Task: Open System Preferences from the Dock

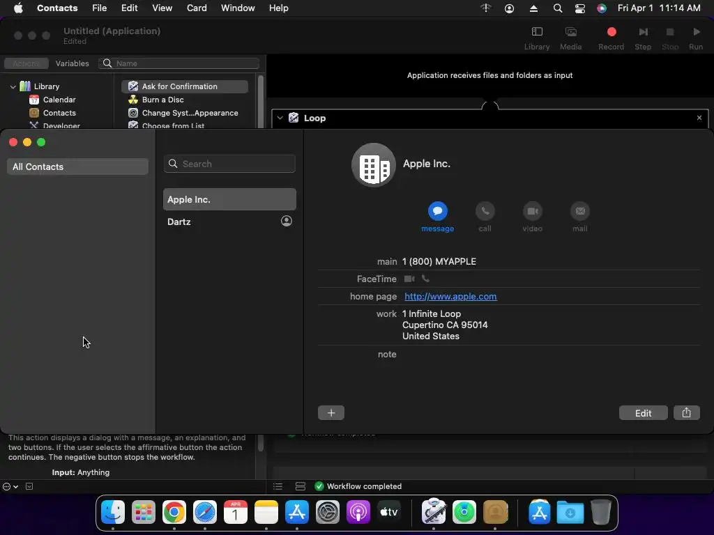Action: [x=328, y=512]
